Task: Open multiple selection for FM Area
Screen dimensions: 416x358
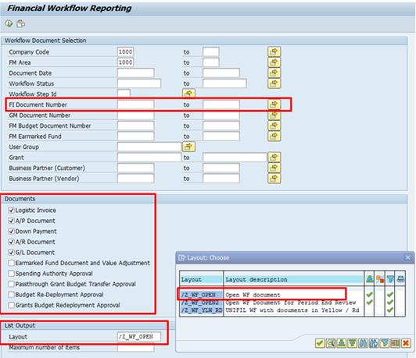Action: pos(274,62)
